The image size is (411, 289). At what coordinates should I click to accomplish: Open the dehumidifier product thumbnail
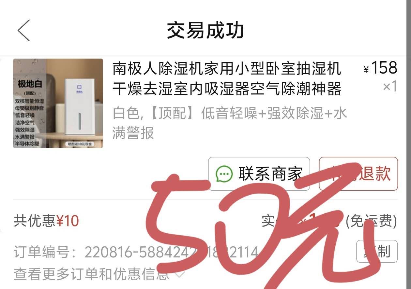click(58, 103)
